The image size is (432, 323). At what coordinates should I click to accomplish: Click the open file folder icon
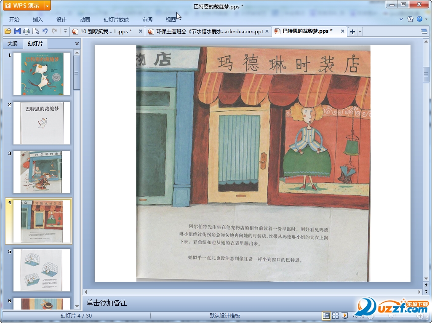(x=8, y=31)
